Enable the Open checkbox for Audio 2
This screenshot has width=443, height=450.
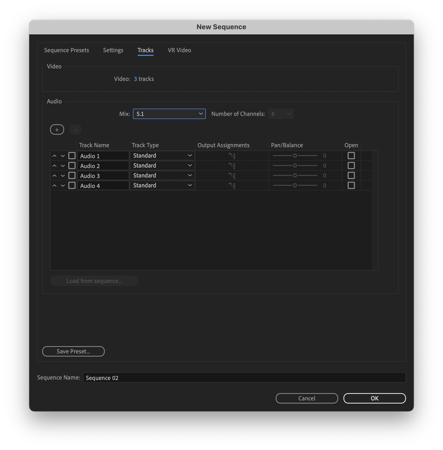pyautogui.click(x=351, y=165)
